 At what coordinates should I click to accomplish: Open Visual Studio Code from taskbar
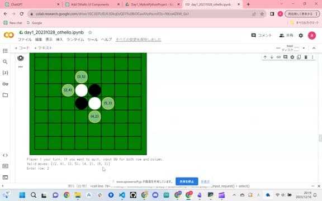click(122, 195)
